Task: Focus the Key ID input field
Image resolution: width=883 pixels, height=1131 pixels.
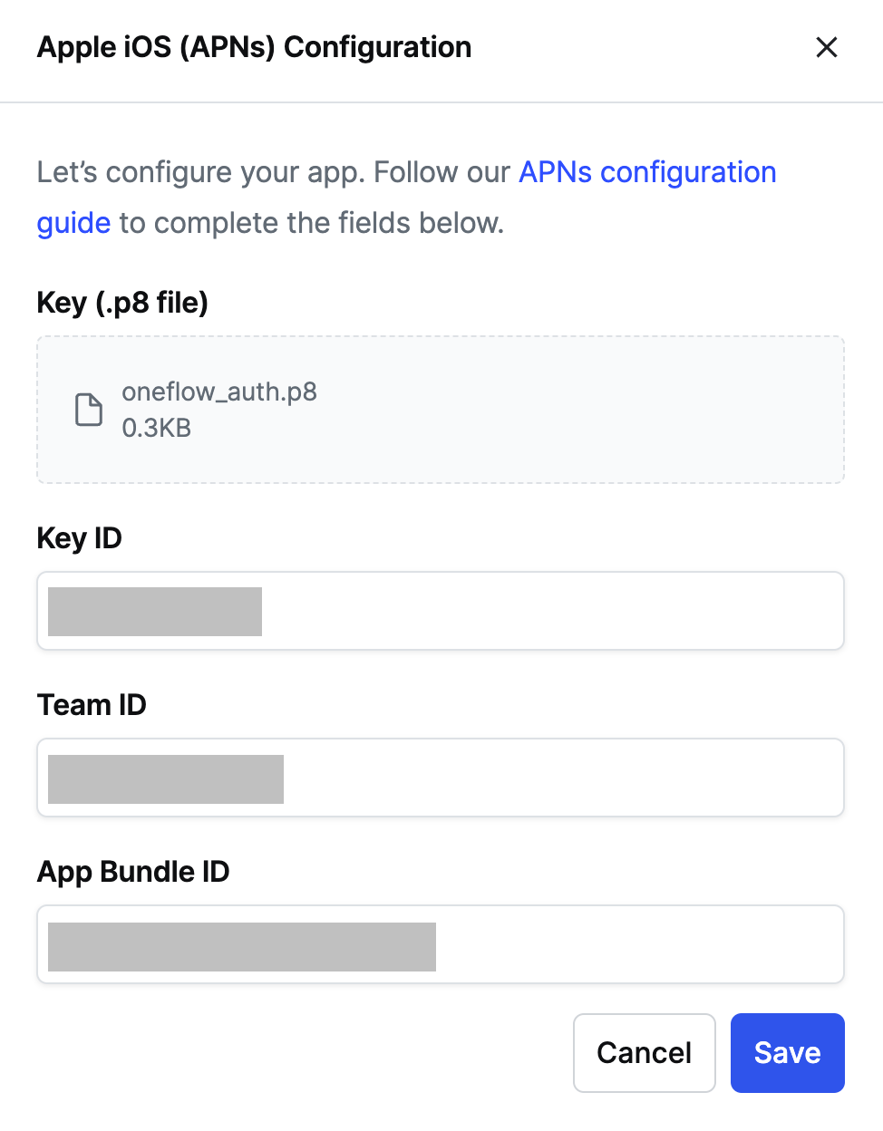Action: [x=441, y=611]
